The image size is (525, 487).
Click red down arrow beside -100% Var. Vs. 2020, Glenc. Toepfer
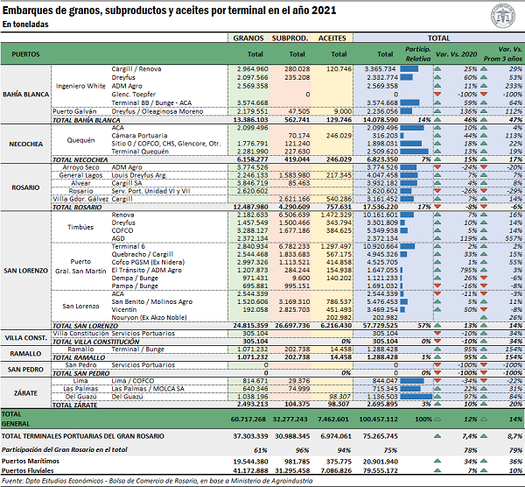(437, 95)
